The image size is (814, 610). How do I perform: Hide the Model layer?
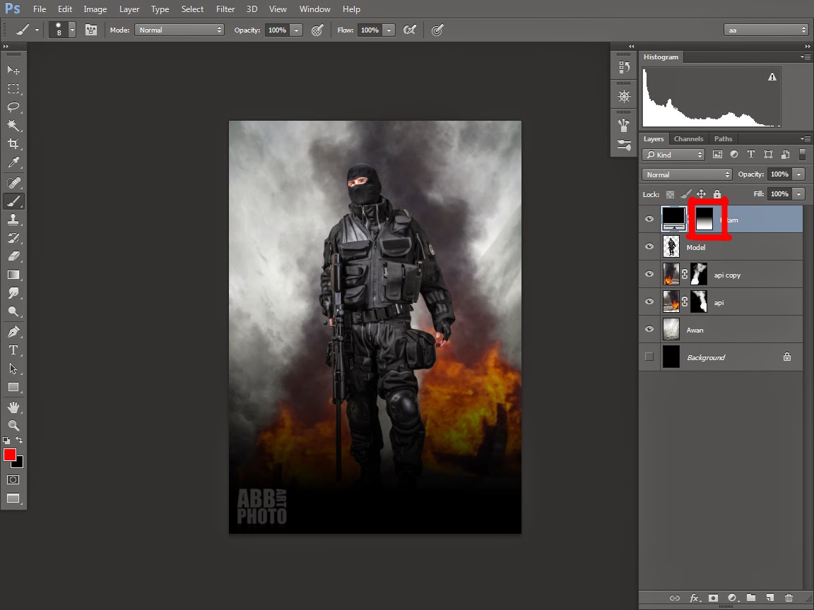(649, 247)
